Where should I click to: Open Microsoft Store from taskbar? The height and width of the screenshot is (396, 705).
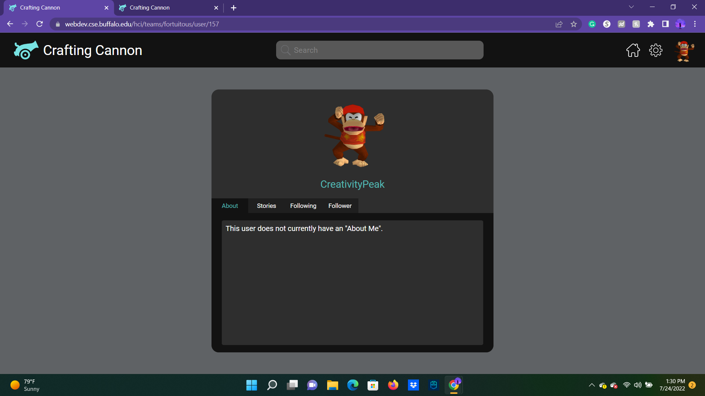[x=373, y=385]
